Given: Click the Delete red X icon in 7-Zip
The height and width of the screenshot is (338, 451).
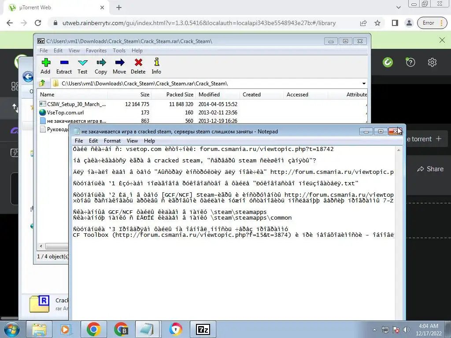Looking at the screenshot, I should tap(138, 66).
